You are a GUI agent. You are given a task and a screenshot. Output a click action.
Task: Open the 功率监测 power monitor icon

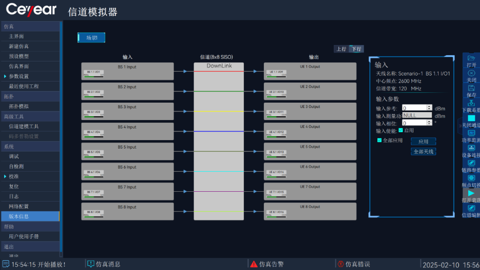point(472,133)
